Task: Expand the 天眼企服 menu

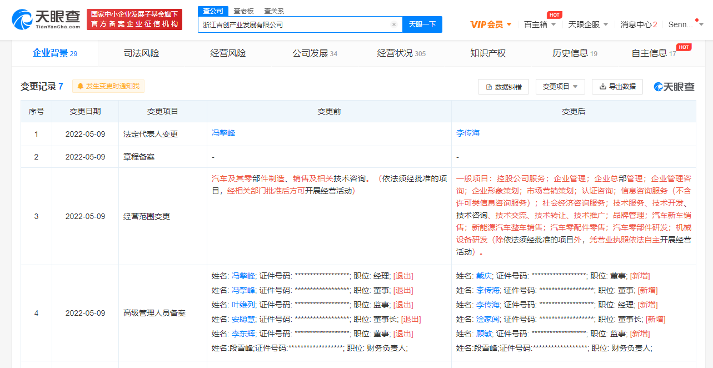Action: pos(588,24)
